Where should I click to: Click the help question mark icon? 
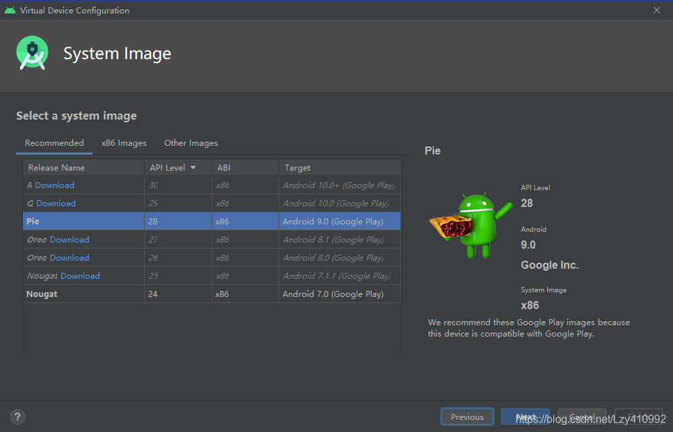[x=17, y=417]
